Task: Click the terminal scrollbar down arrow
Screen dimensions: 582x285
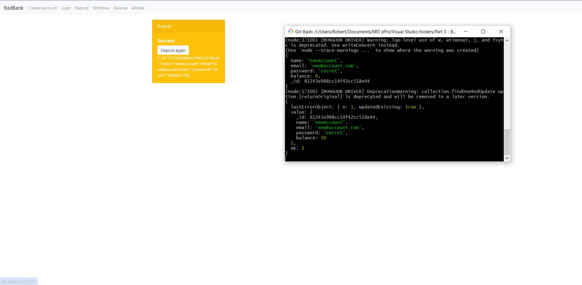Action: (x=507, y=158)
